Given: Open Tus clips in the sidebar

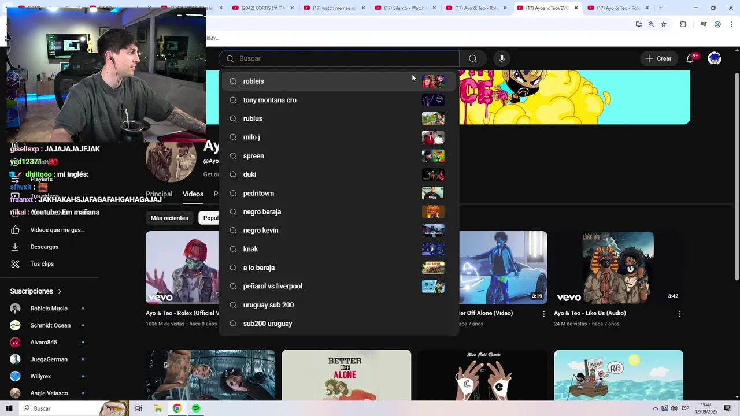Looking at the screenshot, I should pos(49,263).
